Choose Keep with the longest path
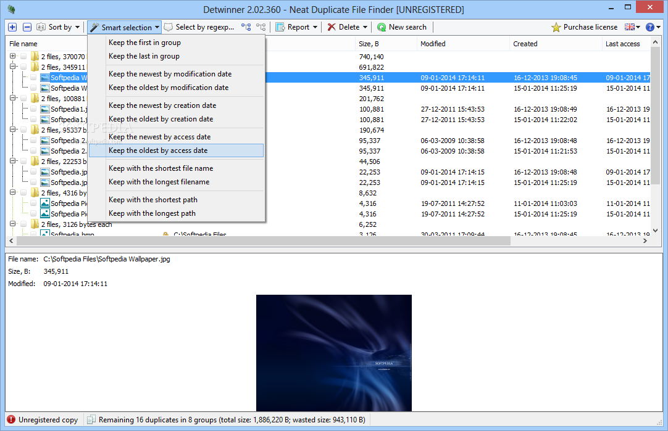Image resolution: width=668 pixels, height=431 pixels. point(177,213)
